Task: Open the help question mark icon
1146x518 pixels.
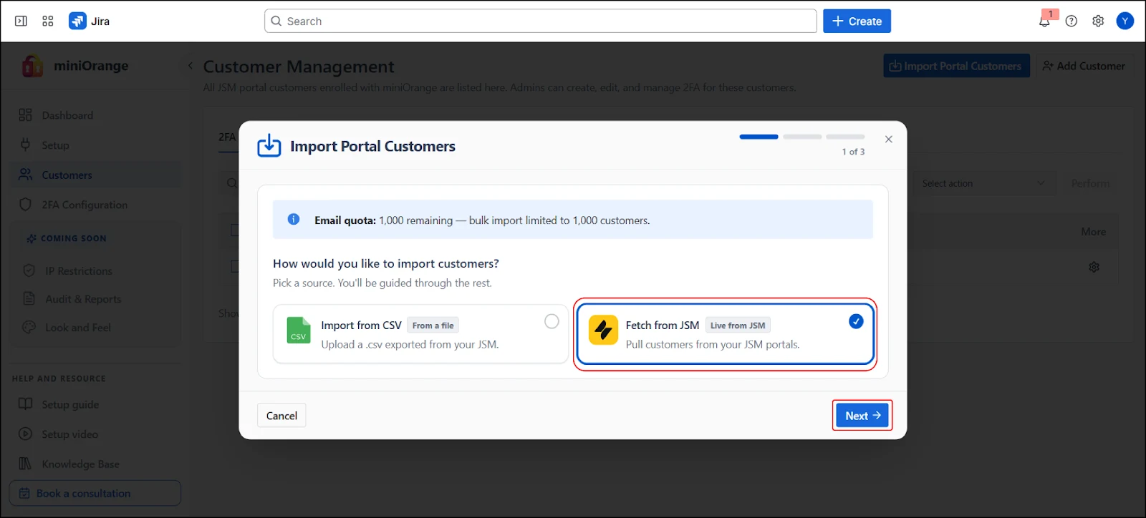Action: point(1072,21)
